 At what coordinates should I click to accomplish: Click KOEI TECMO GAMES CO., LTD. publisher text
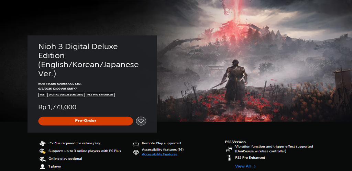coord(60,84)
